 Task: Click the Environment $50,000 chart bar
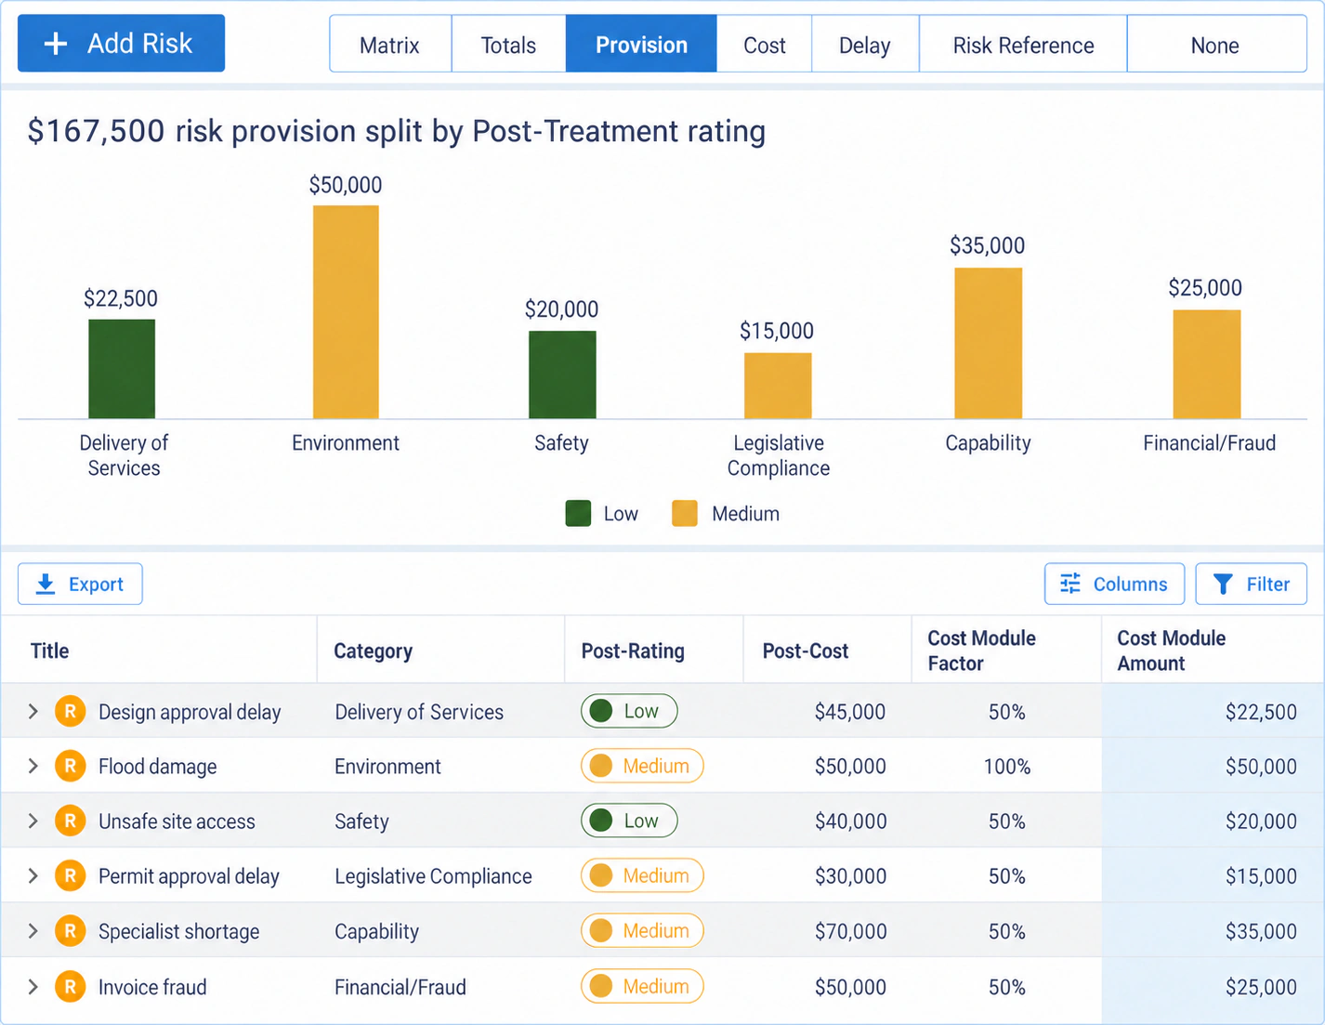[x=346, y=312]
